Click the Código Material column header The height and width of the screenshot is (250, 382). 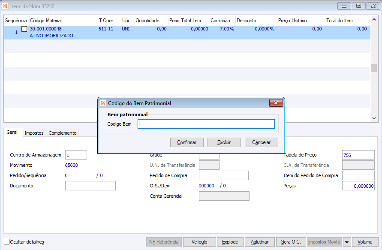[x=63, y=21]
